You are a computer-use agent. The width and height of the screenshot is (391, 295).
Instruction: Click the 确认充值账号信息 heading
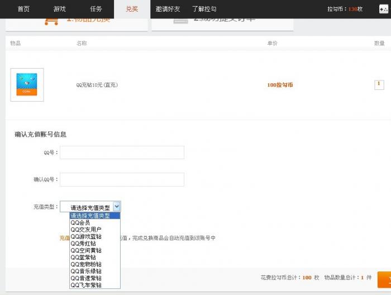[40, 135]
